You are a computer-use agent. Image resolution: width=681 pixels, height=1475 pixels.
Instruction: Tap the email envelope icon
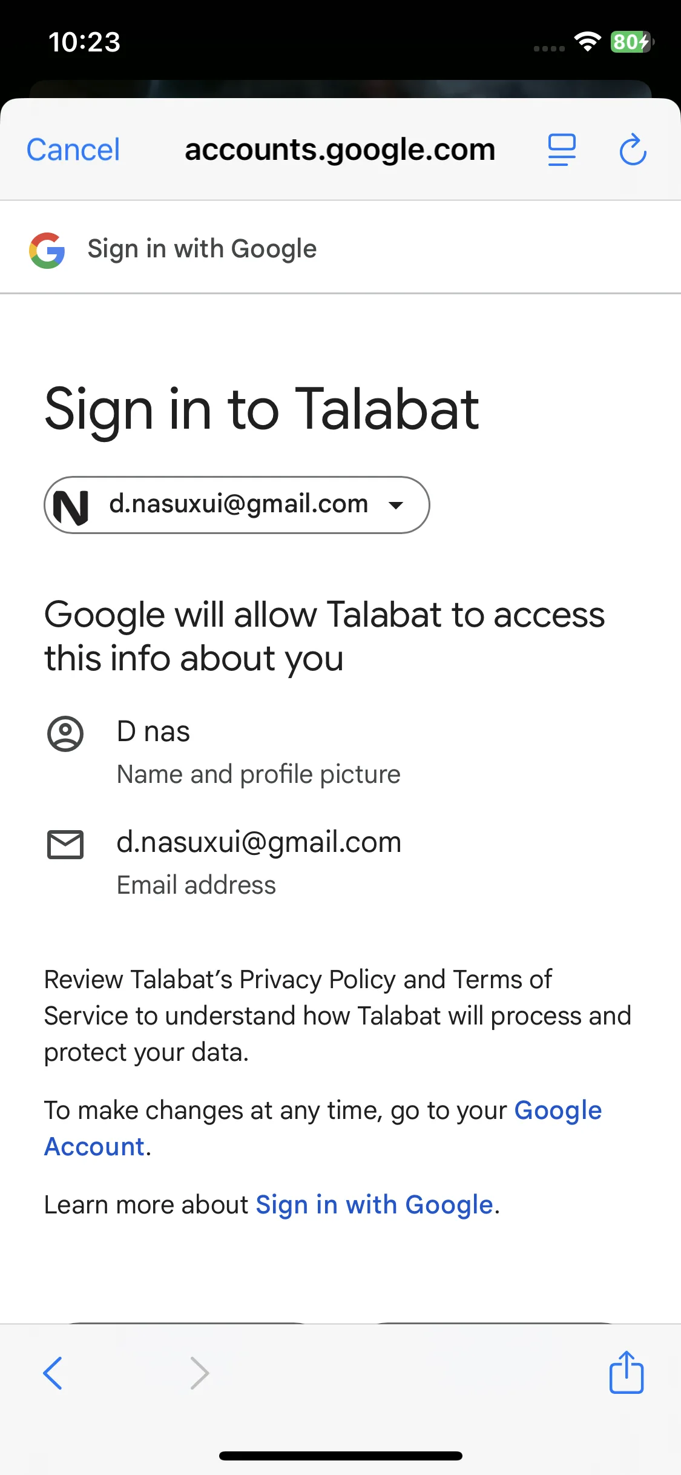pos(65,844)
